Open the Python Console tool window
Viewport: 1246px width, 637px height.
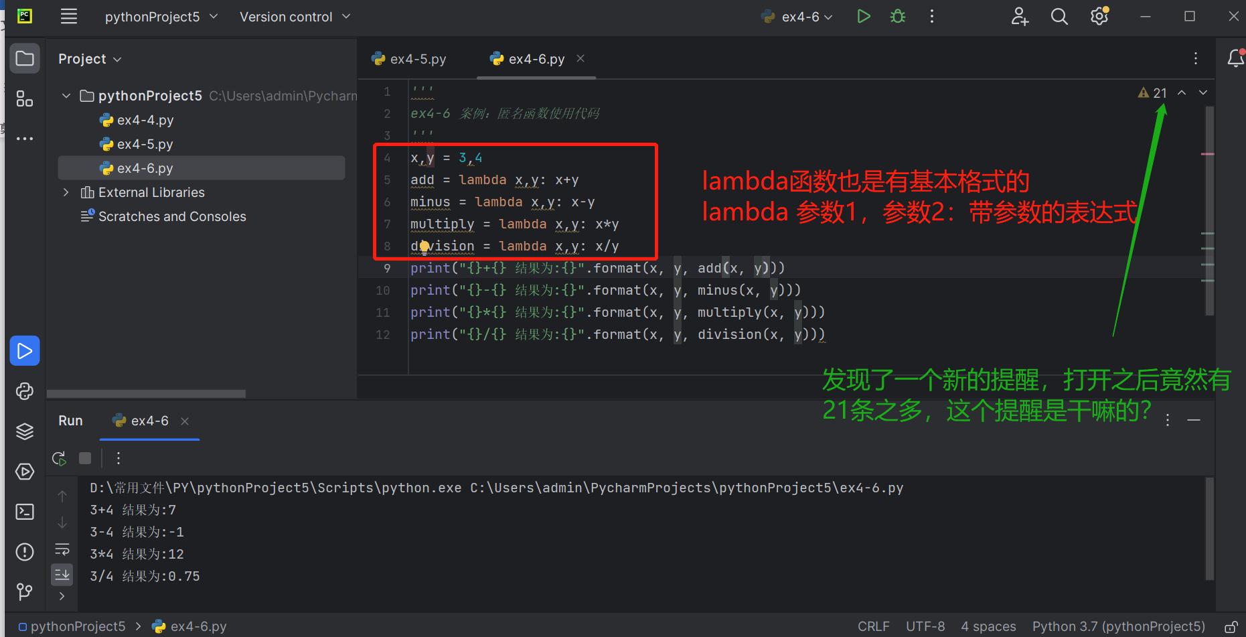point(25,391)
